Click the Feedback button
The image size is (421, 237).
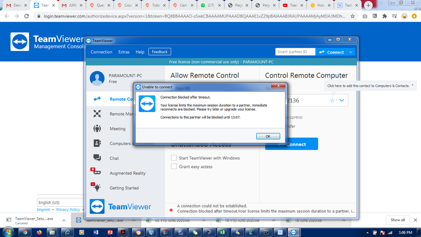(159, 51)
